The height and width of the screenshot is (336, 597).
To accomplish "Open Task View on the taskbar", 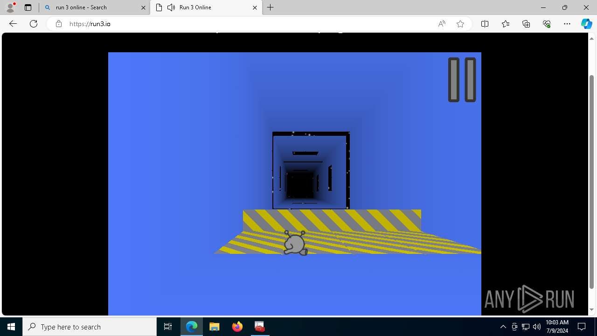I will [x=168, y=327].
